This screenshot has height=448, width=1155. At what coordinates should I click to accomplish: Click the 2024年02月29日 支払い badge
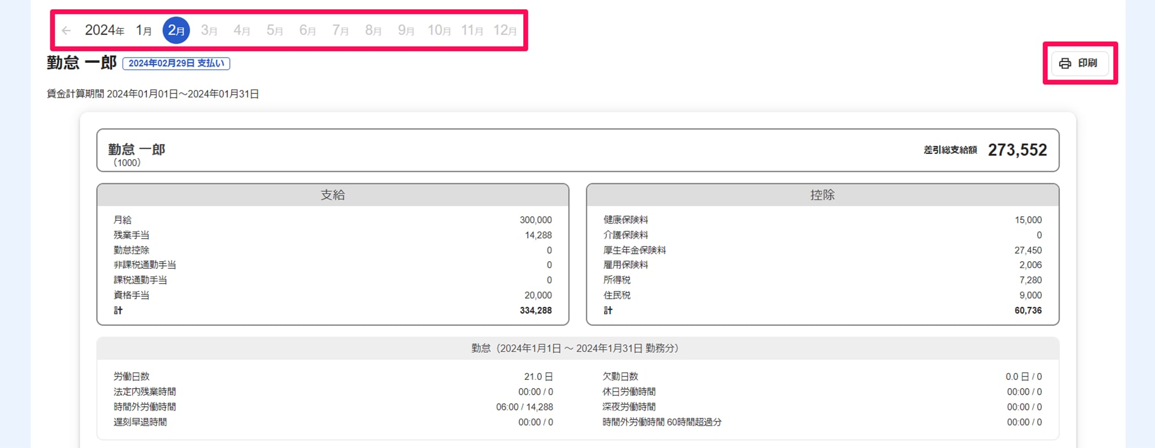pos(176,63)
